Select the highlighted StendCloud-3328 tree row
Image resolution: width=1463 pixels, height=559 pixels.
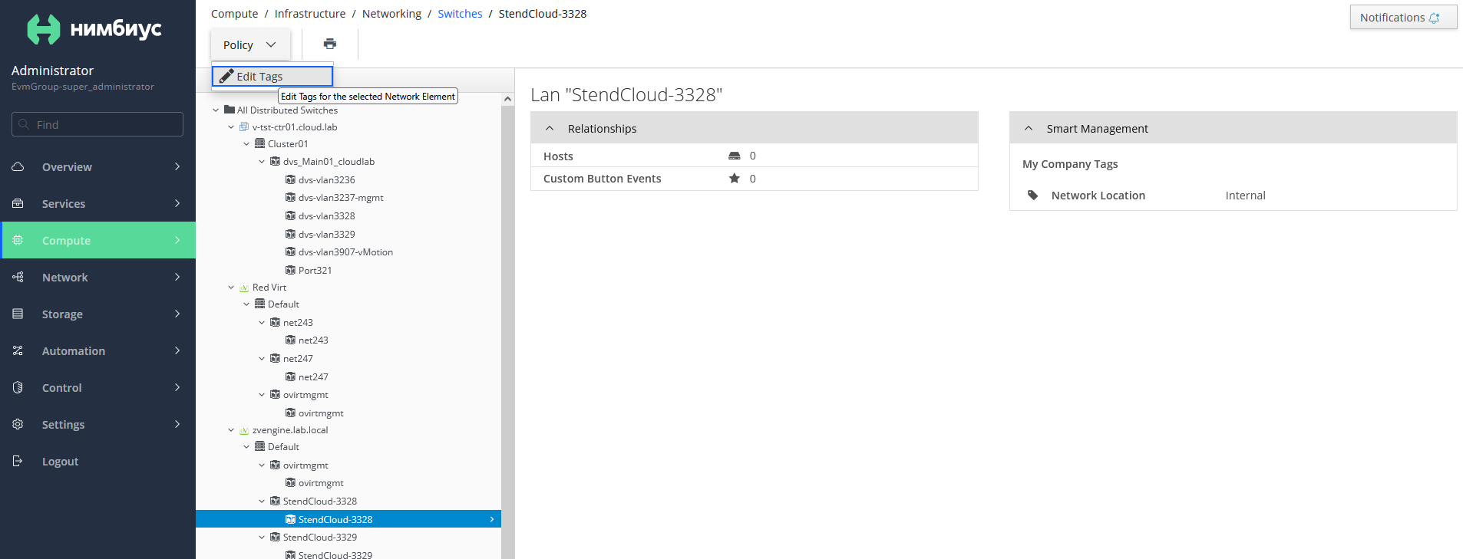click(348, 519)
